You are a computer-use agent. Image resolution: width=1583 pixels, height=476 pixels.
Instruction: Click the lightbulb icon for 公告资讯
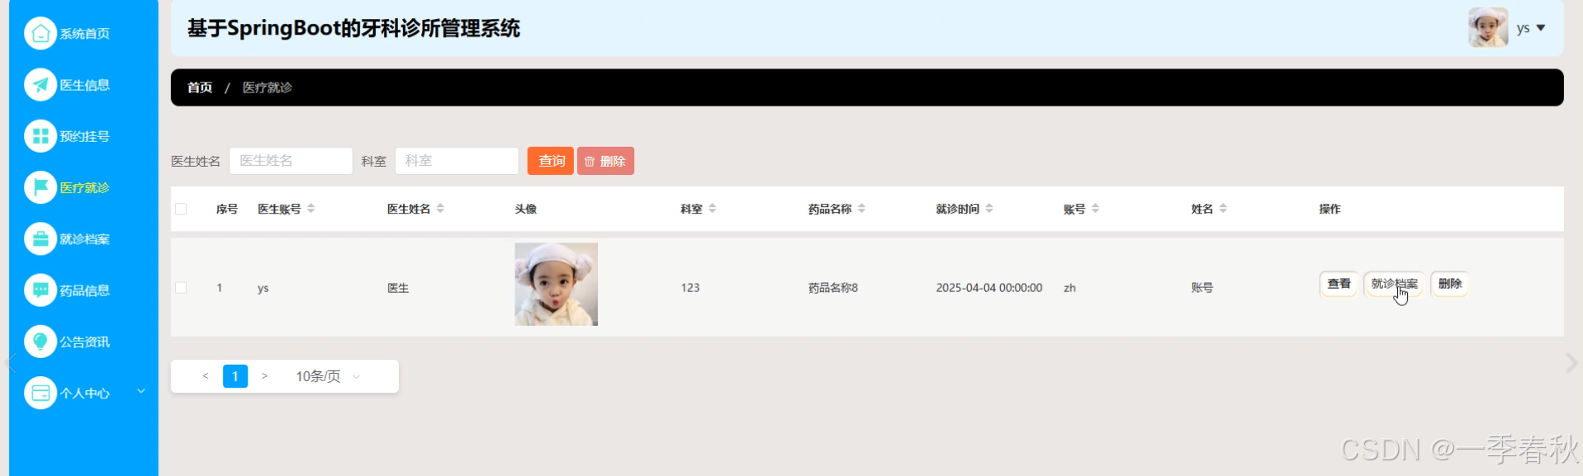40,342
